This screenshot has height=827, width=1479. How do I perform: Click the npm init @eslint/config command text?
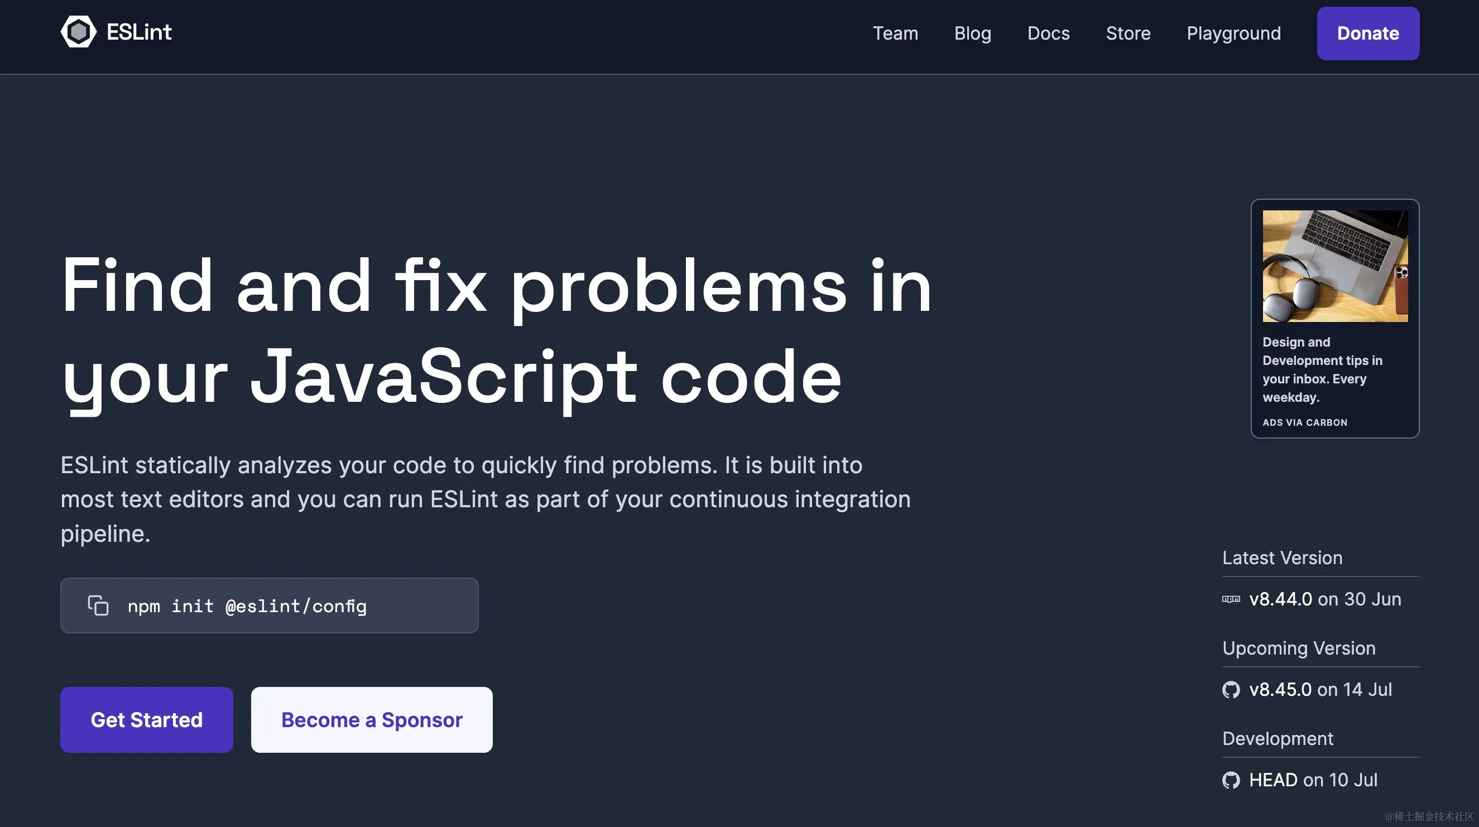[247, 606]
